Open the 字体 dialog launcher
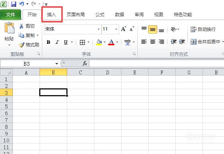 tap(134, 54)
